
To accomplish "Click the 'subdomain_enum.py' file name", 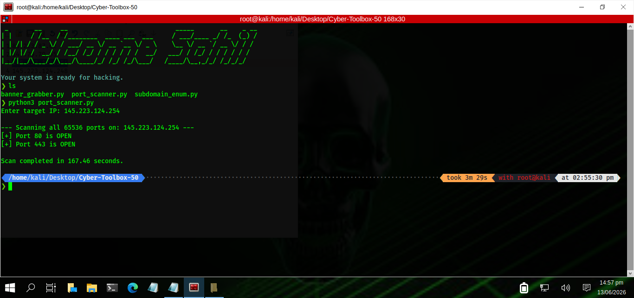I will pos(166,94).
